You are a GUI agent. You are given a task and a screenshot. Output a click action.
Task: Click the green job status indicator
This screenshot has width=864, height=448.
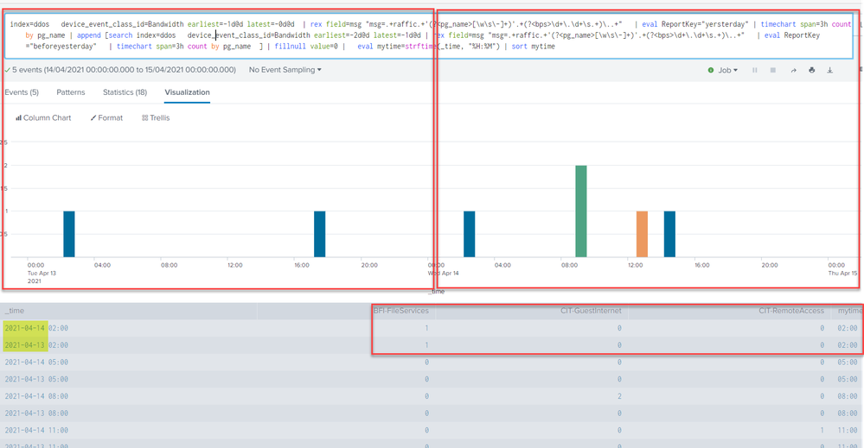[x=711, y=71]
